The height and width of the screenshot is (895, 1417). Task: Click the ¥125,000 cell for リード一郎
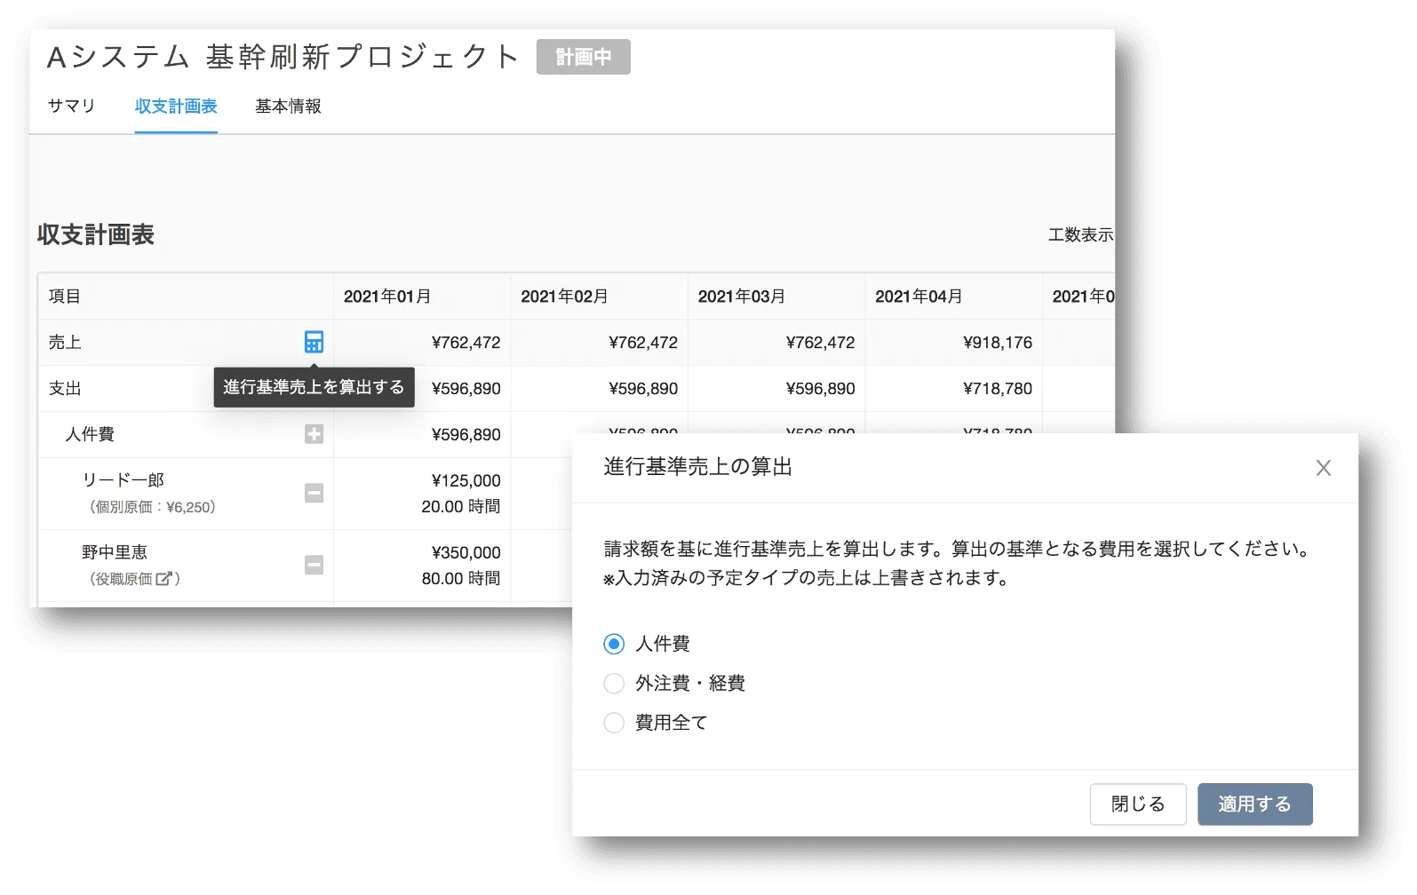coord(466,481)
